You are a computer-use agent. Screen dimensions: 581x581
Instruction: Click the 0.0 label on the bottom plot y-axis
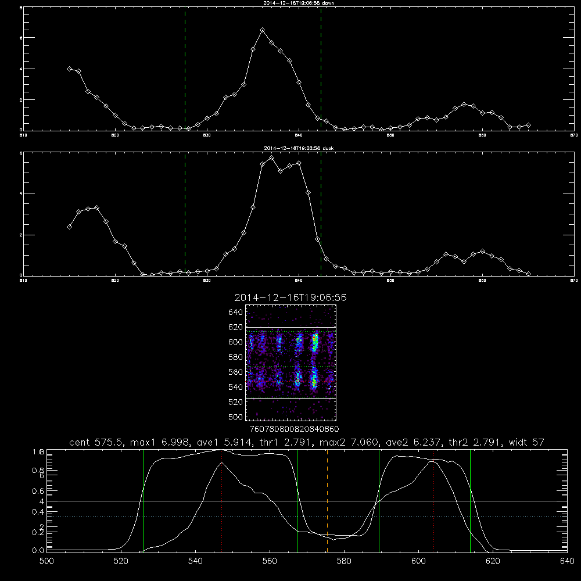(38, 551)
